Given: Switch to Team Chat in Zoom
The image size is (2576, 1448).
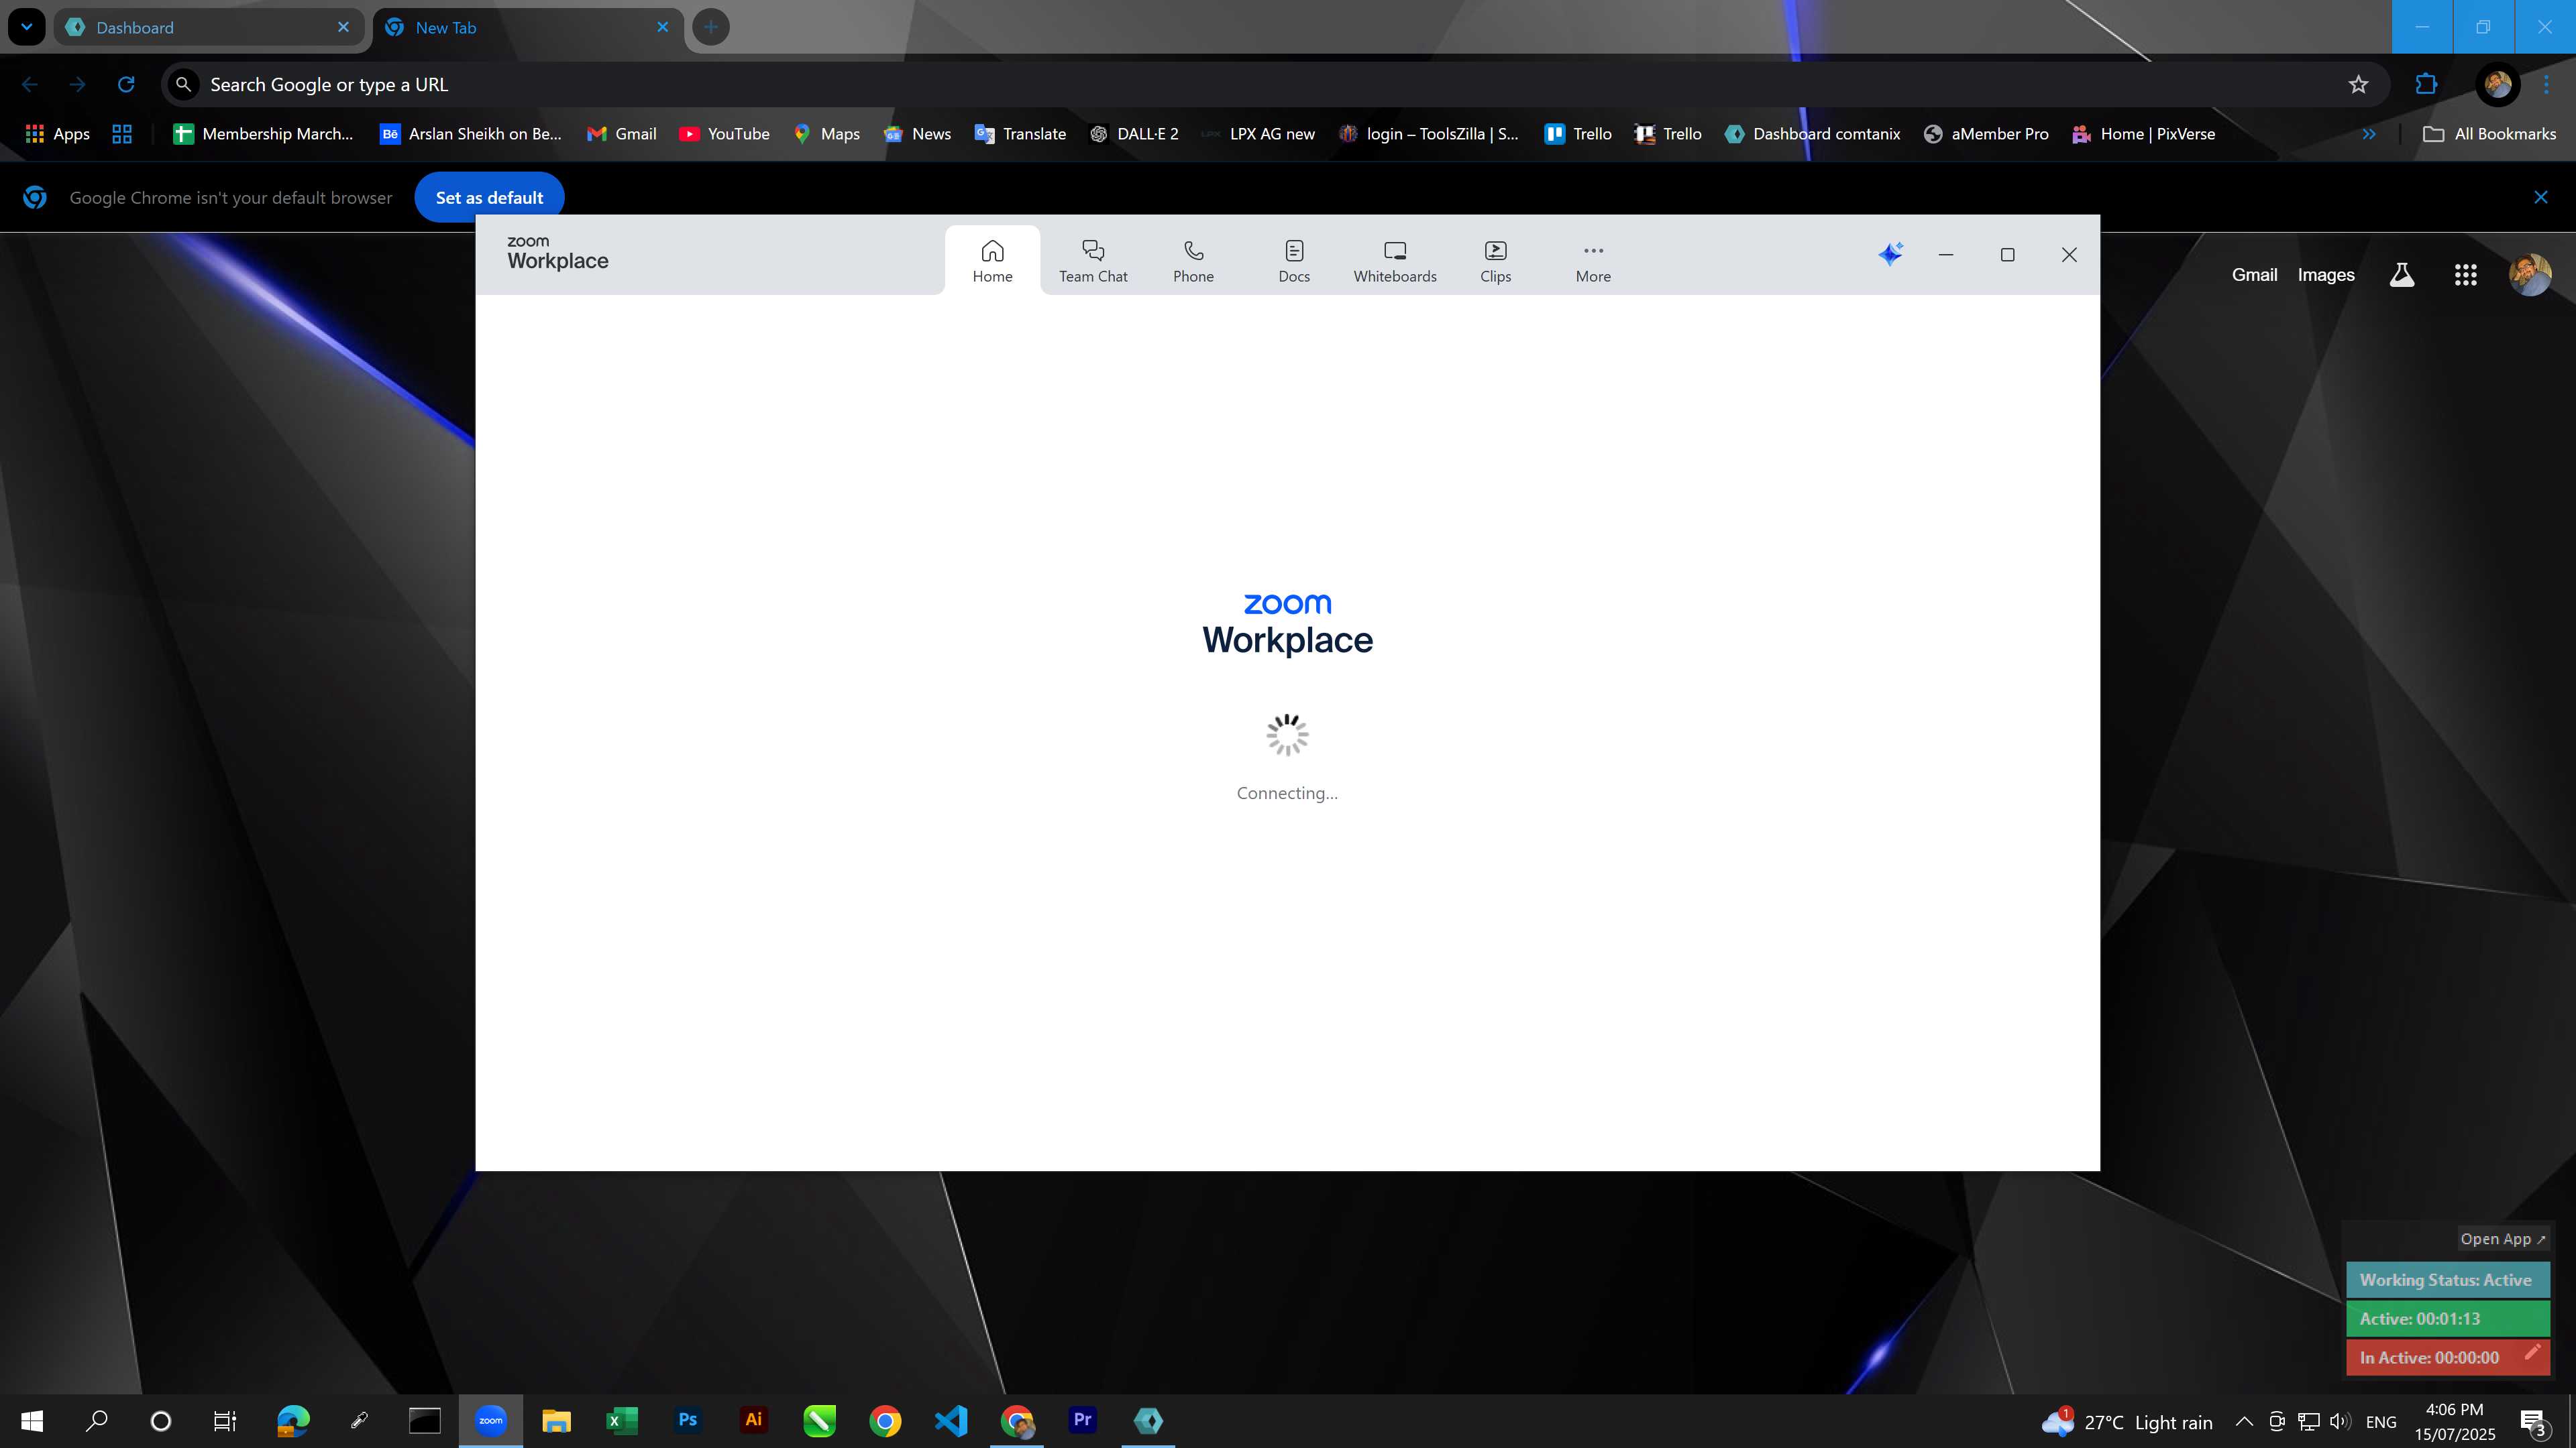Looking at the screenshot, I should [1093, 261].
